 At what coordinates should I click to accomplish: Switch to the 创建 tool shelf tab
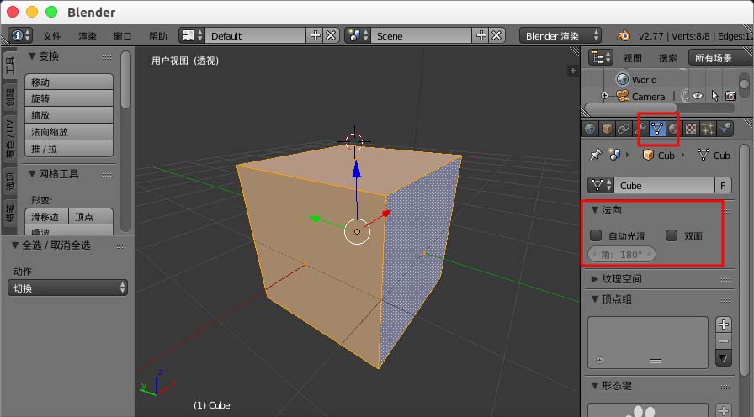point(9,98)
